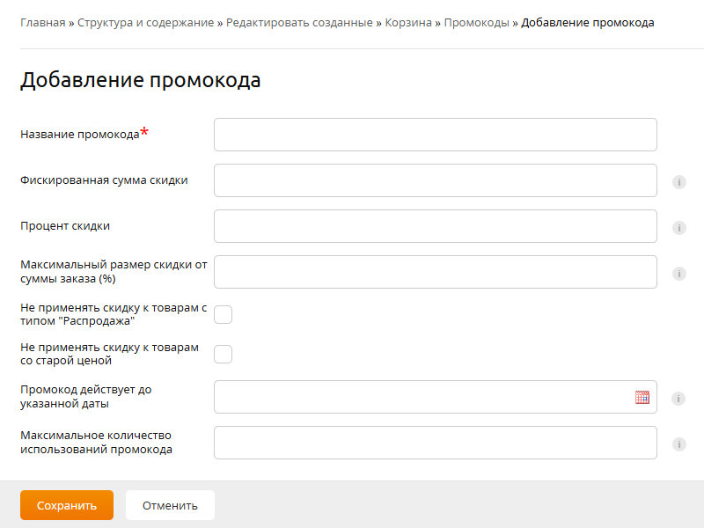The height and width of the screenshot is (528, 704).
Task: Open Корзина breadcrumb link
Action: (x=408, y=22)
